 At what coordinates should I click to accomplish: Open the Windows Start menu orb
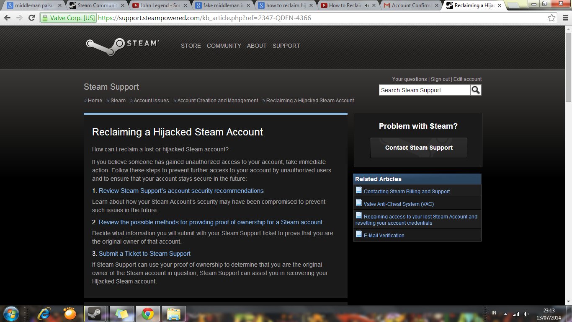tap(11, 313)
